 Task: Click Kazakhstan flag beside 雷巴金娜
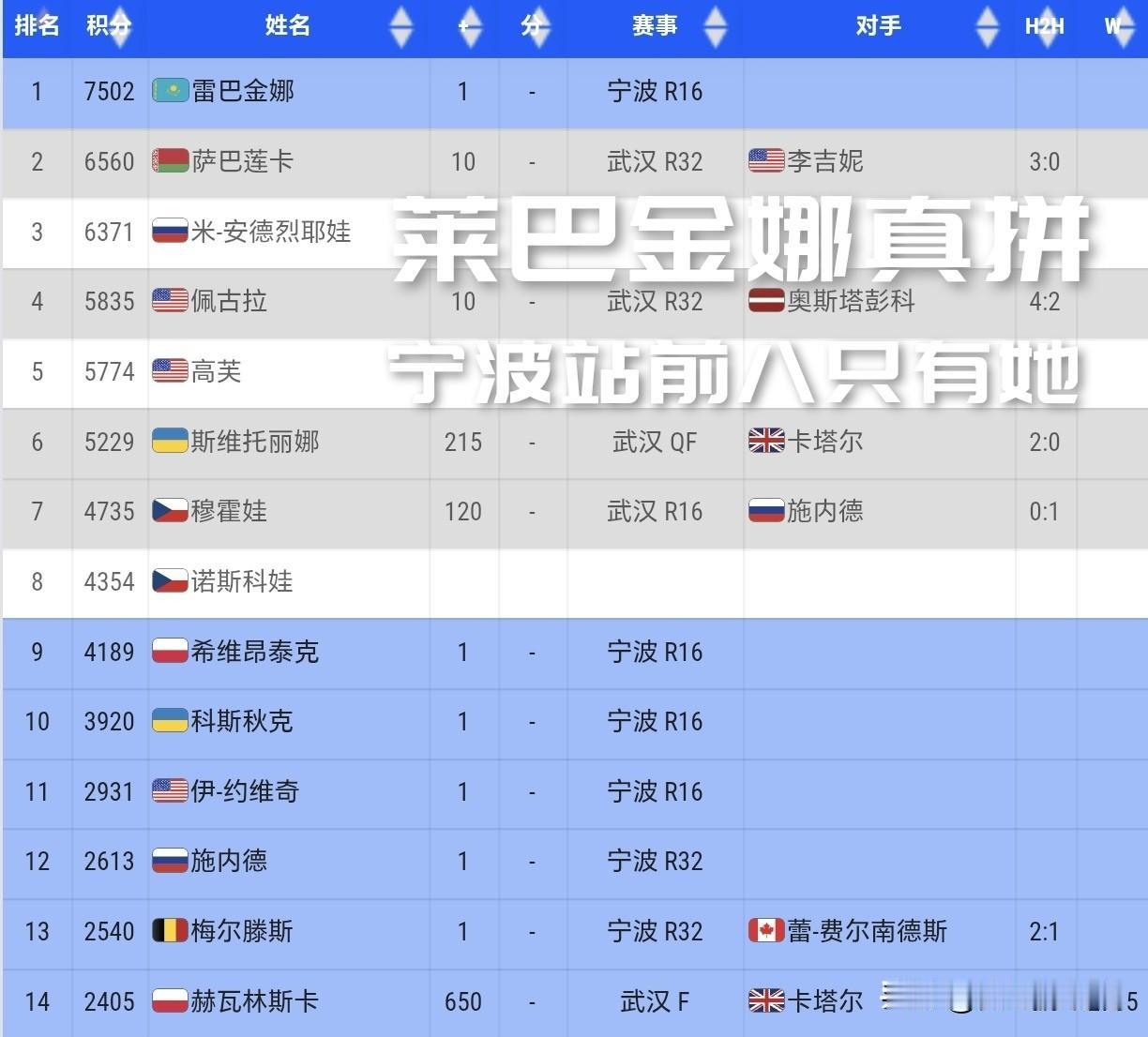click(x=171, y=91)
